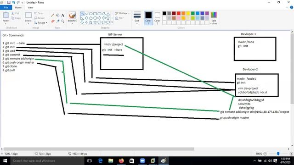Open Firefox from taskbar

tap(121, 161)
